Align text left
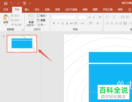The height and width of the screenshot is (102, 132). (x=107, y=23)
